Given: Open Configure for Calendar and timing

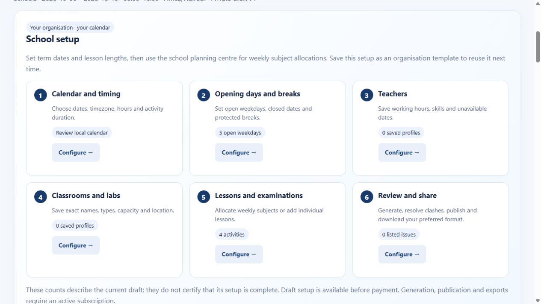Looking at the screenshot, I should pyautogui.click(x=76, y=152).
